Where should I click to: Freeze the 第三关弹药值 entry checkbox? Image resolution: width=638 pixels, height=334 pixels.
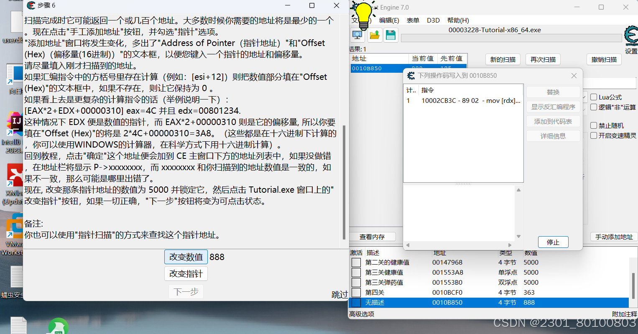point(356,283)
